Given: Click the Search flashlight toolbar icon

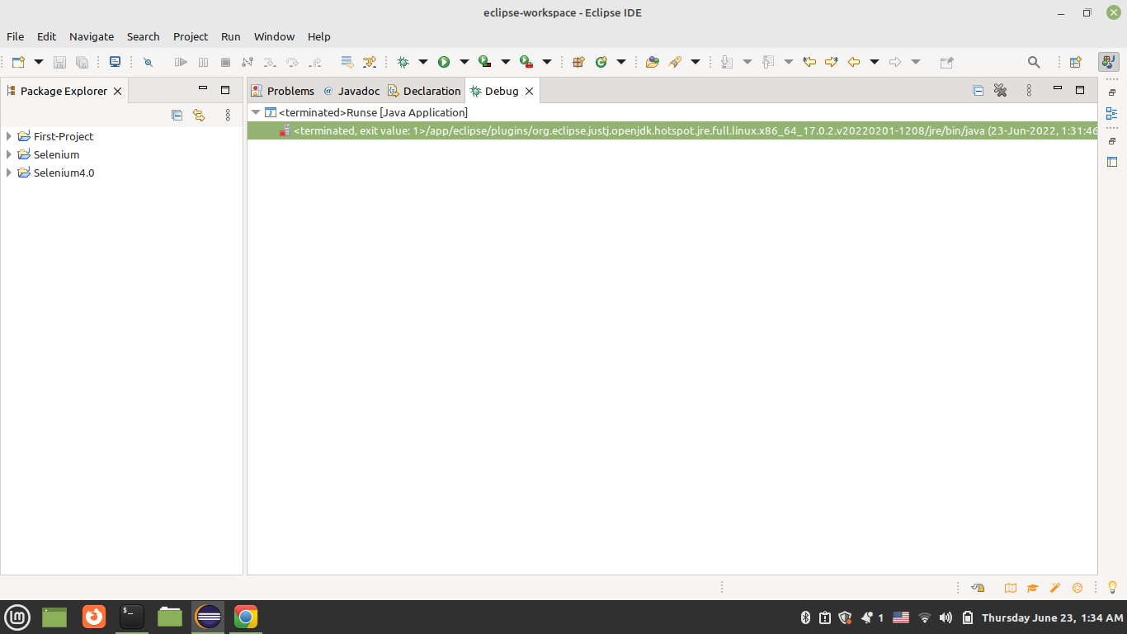Looking at the screenshot, I should pos(675,62).
